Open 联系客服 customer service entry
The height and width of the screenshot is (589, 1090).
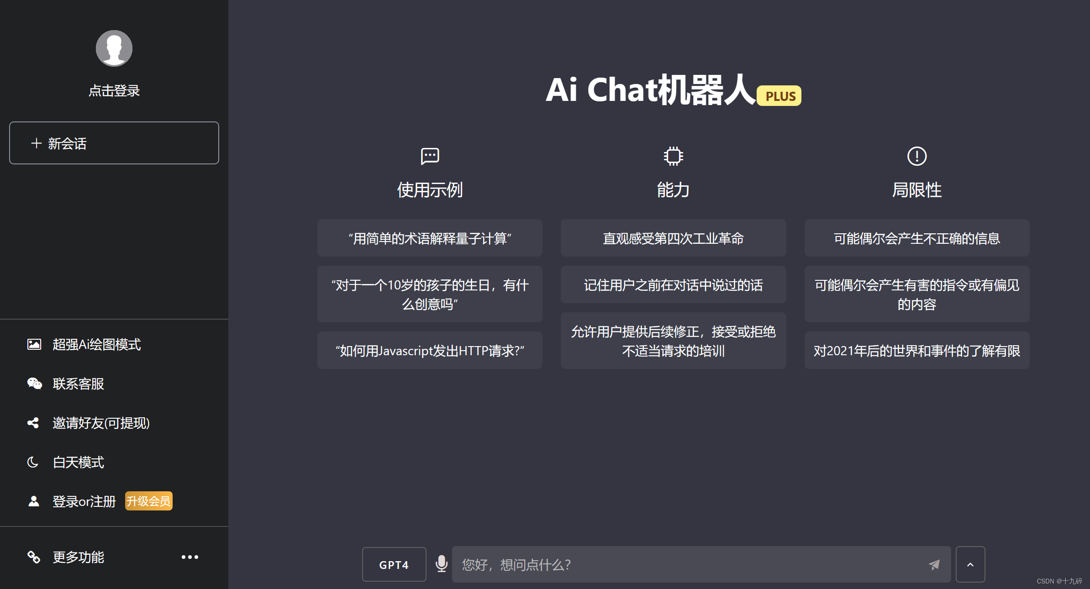[78, 384]
